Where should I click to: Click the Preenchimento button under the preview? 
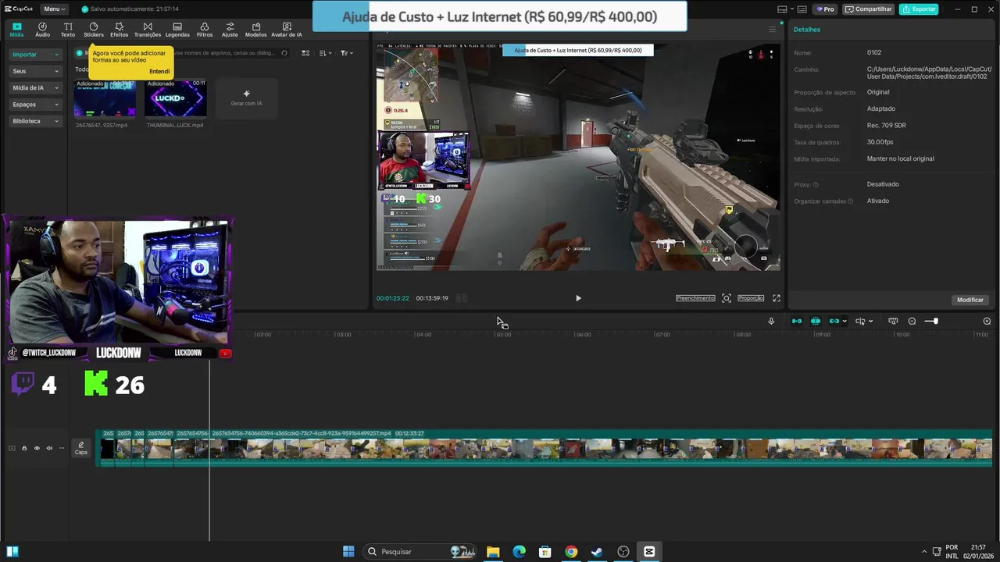coord(695,298)
